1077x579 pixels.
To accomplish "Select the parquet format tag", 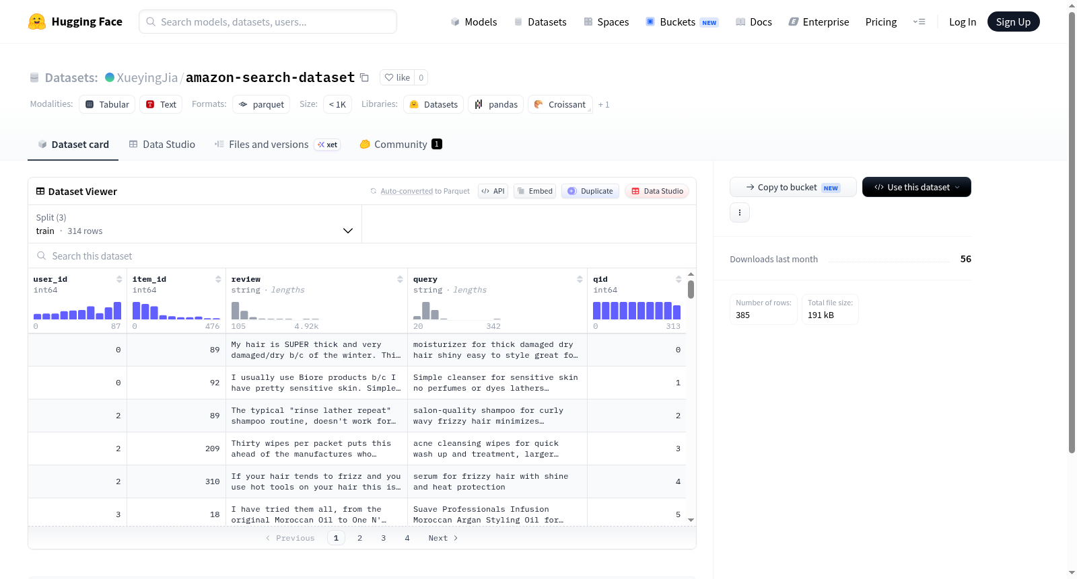I will (x=261, y=104).
